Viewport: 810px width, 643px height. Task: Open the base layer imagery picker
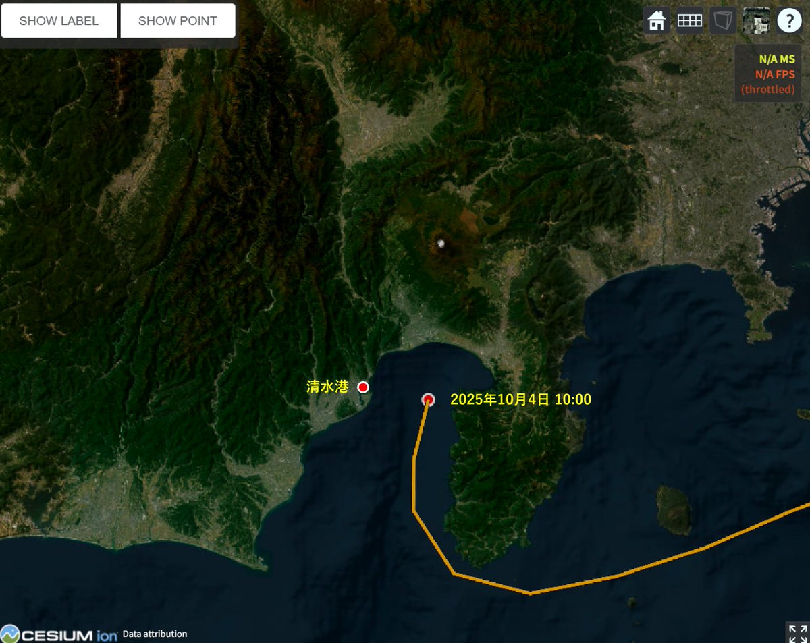click(x=756, y=21)
